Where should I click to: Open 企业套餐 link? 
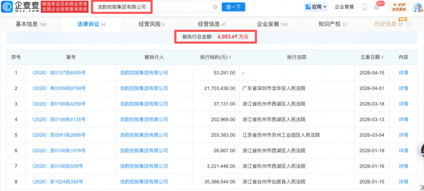click(x=344, y=7)
